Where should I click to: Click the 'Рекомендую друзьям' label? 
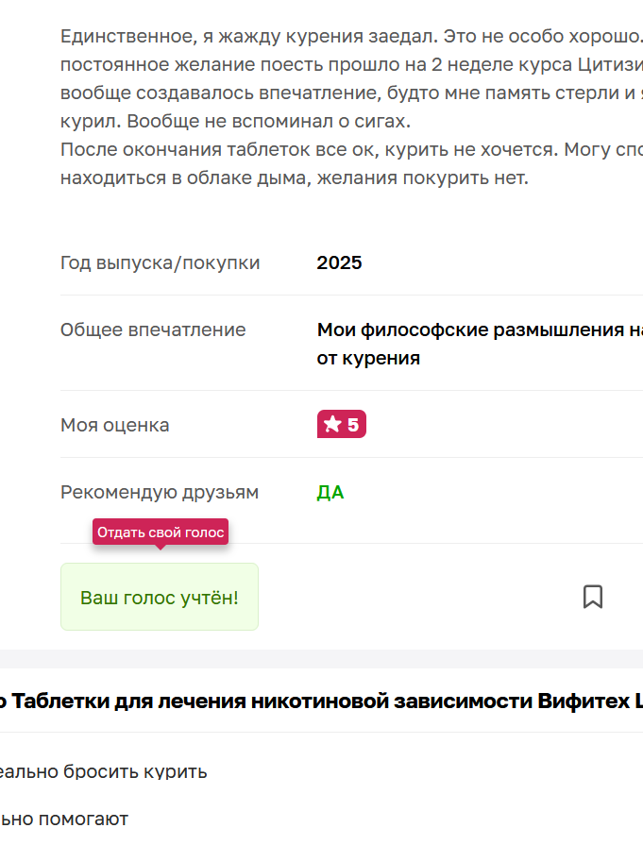coord(160,493)
